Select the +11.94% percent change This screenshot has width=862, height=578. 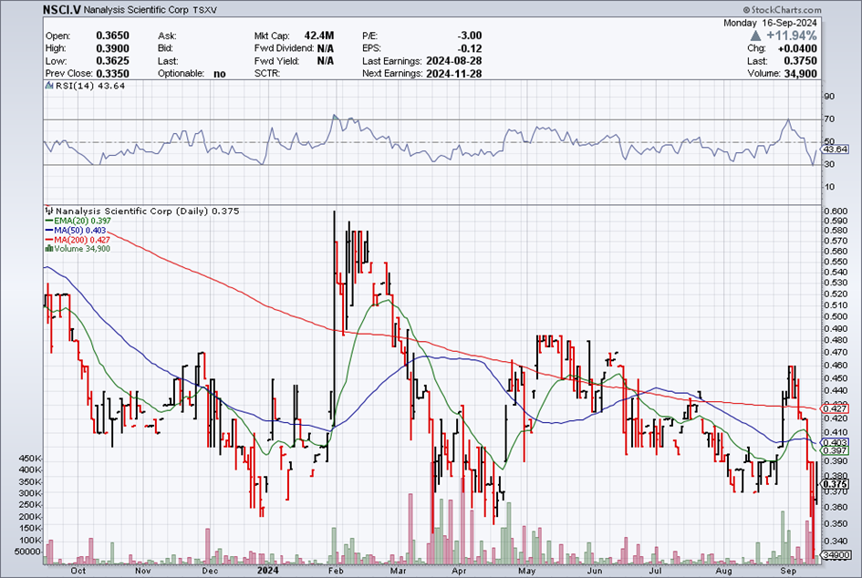click(792, 36)
